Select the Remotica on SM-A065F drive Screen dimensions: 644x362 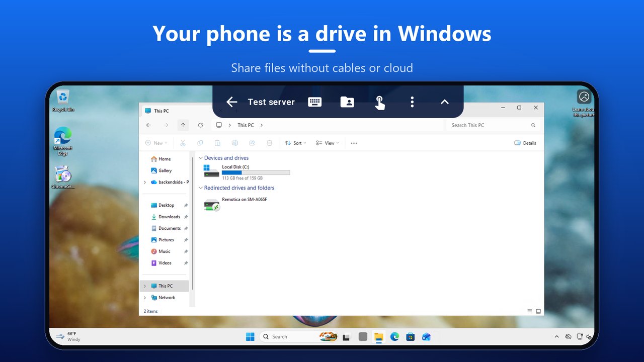235,204
